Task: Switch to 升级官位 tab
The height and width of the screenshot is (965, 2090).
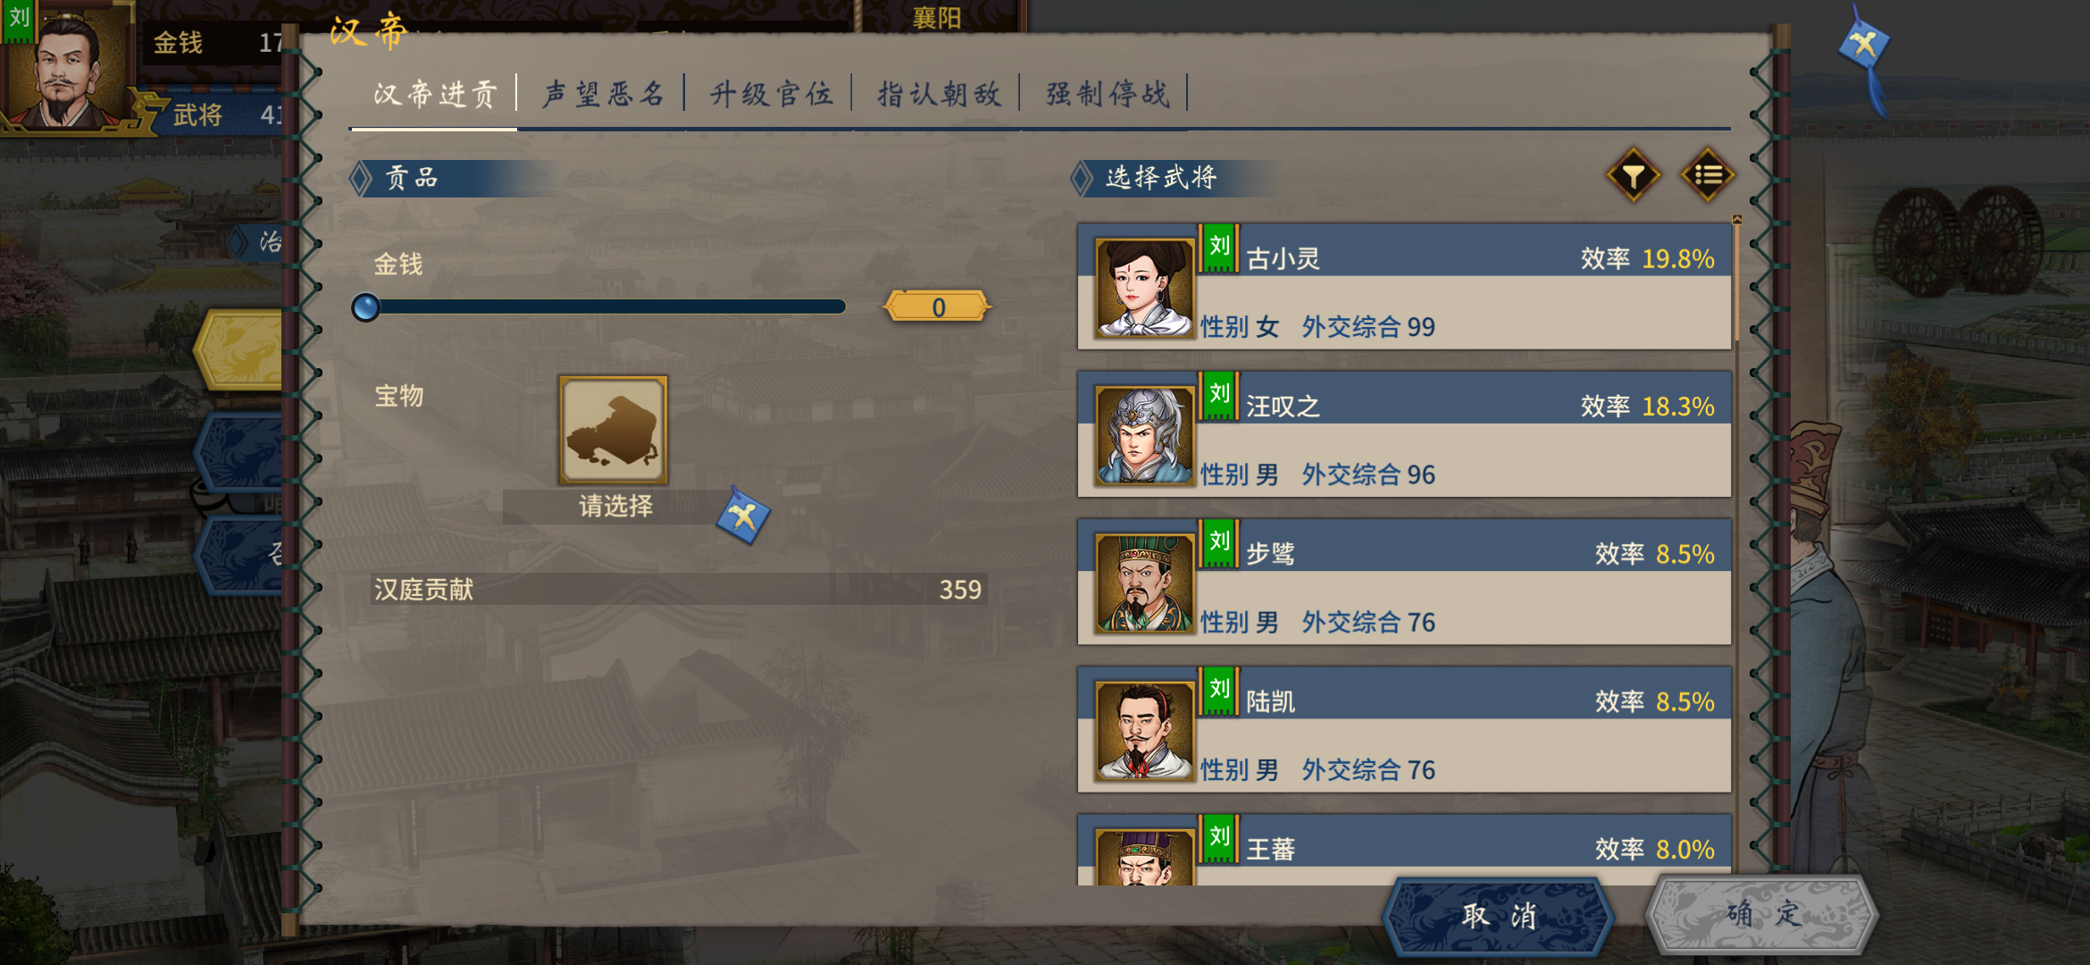Action: point(771,94)
